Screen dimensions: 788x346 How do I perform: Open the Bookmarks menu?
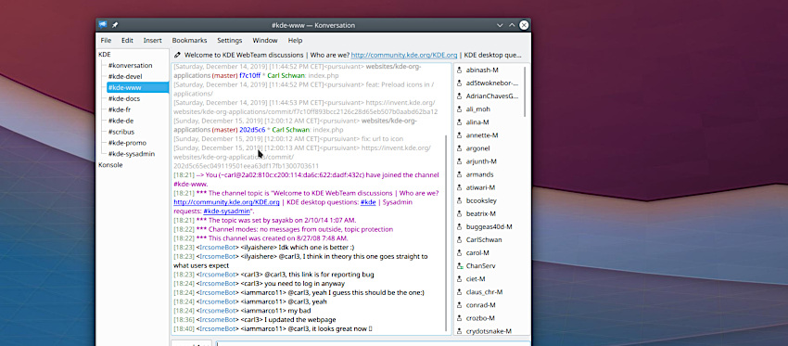[x=189, y=40]
